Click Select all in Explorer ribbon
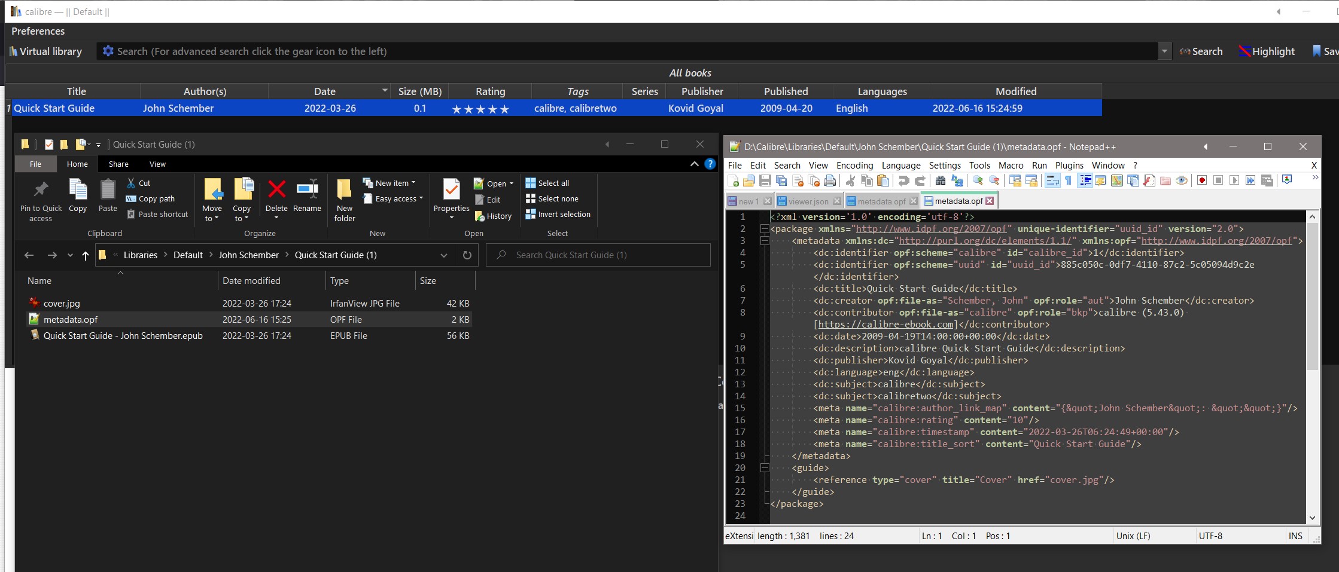Viewport: 1339px width, 572px height. tap(547, 183)
